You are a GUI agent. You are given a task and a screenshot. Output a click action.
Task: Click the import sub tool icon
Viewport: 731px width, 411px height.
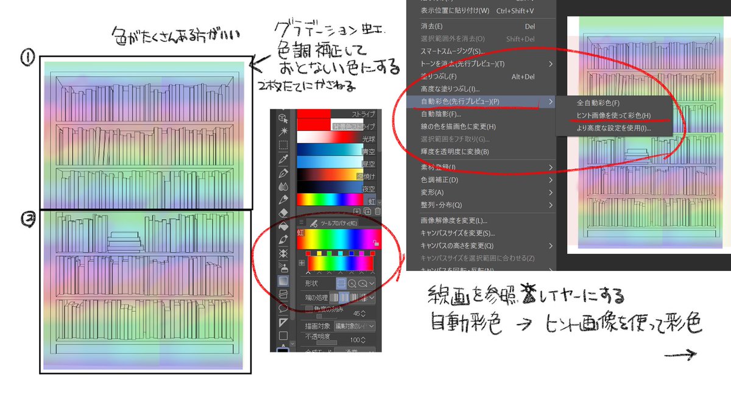pos(356,211)
